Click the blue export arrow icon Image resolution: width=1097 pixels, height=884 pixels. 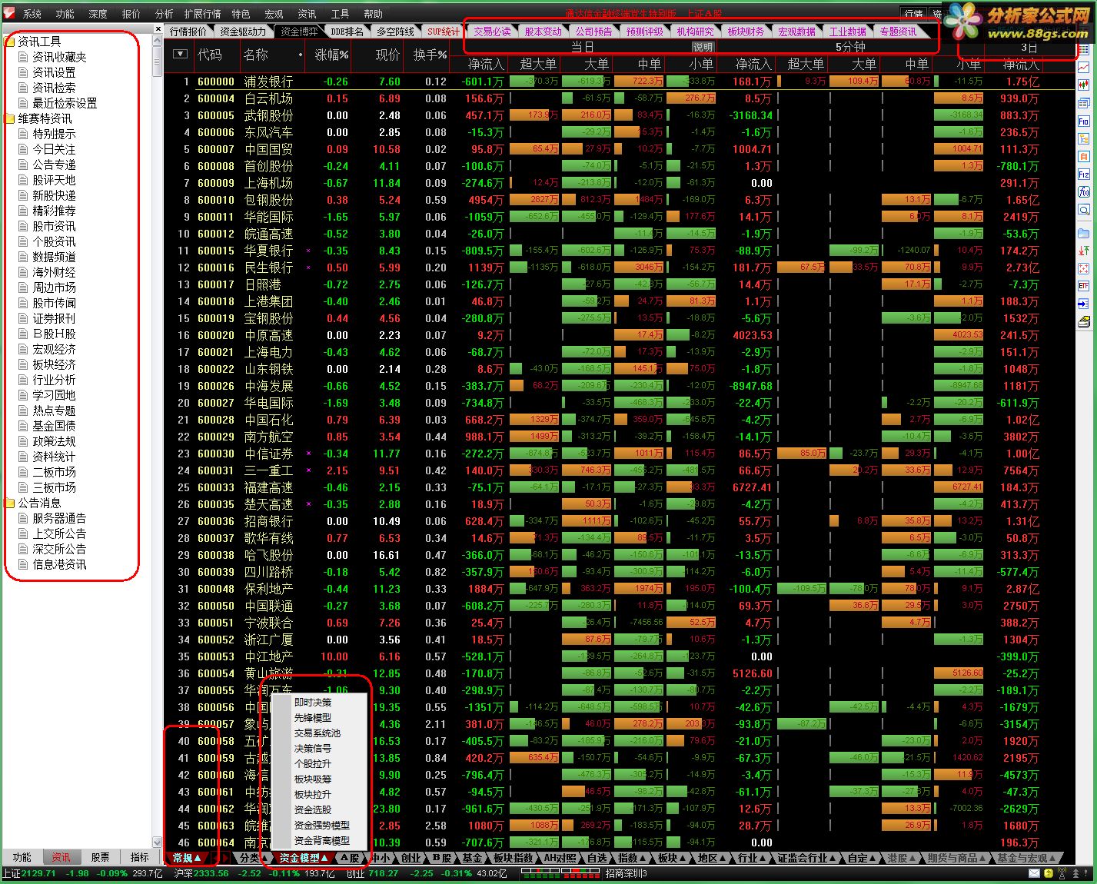(x=1084, y=304)
